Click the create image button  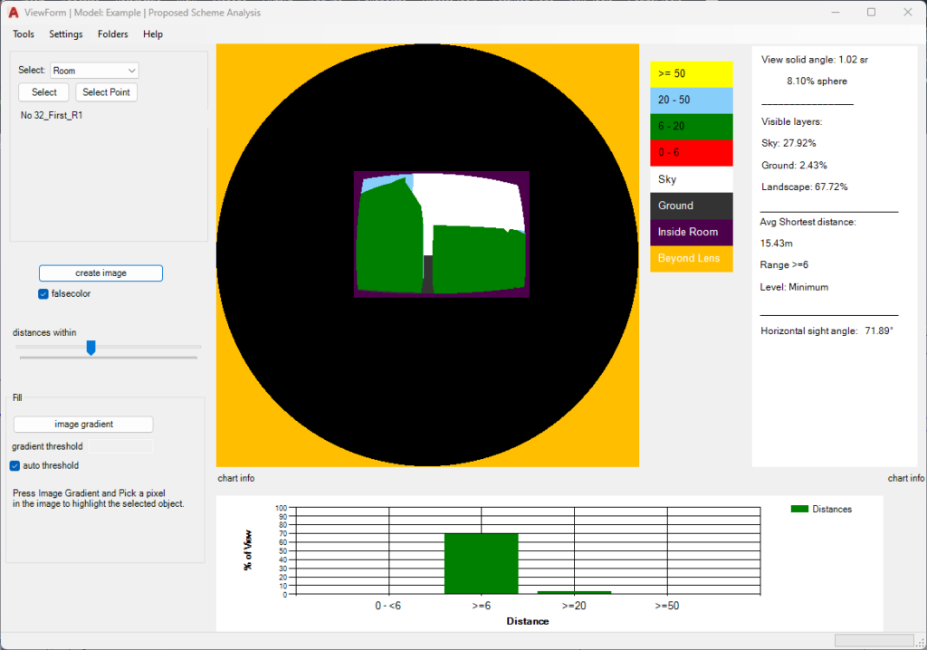[100, 273]
